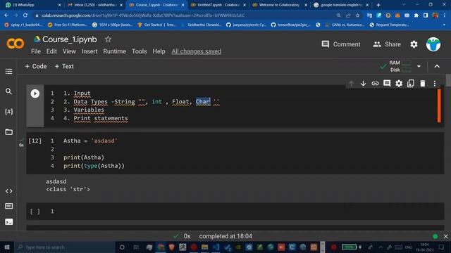Open the user account avatar
This screenshot has width=451, height=253.
433,44
